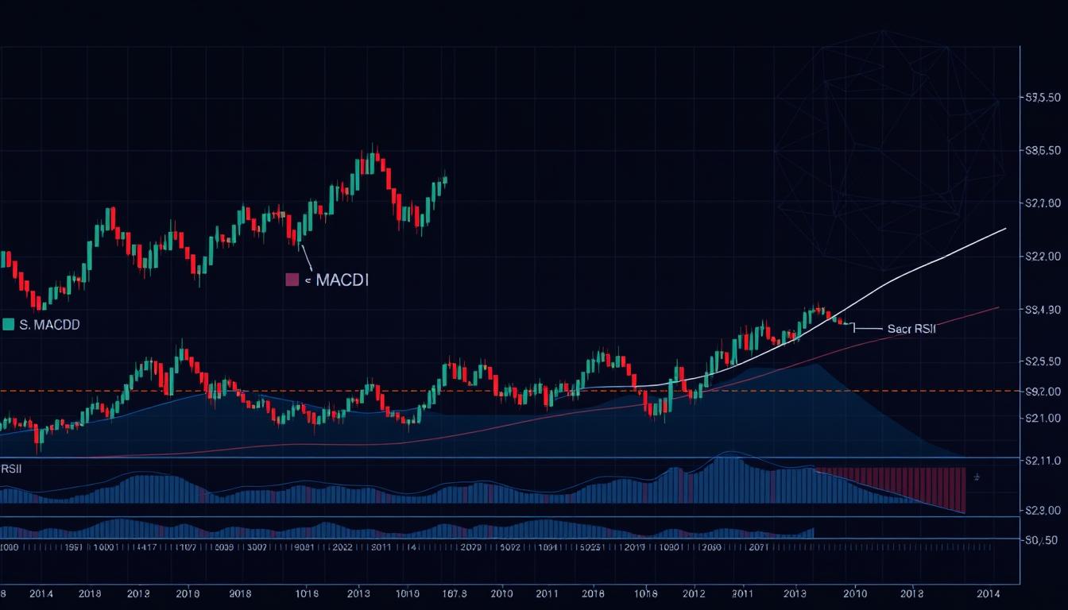This screenshot has width=1068, height=610.
Task: Click the $85.50 price axis label
Action: tap(1043, 150)
